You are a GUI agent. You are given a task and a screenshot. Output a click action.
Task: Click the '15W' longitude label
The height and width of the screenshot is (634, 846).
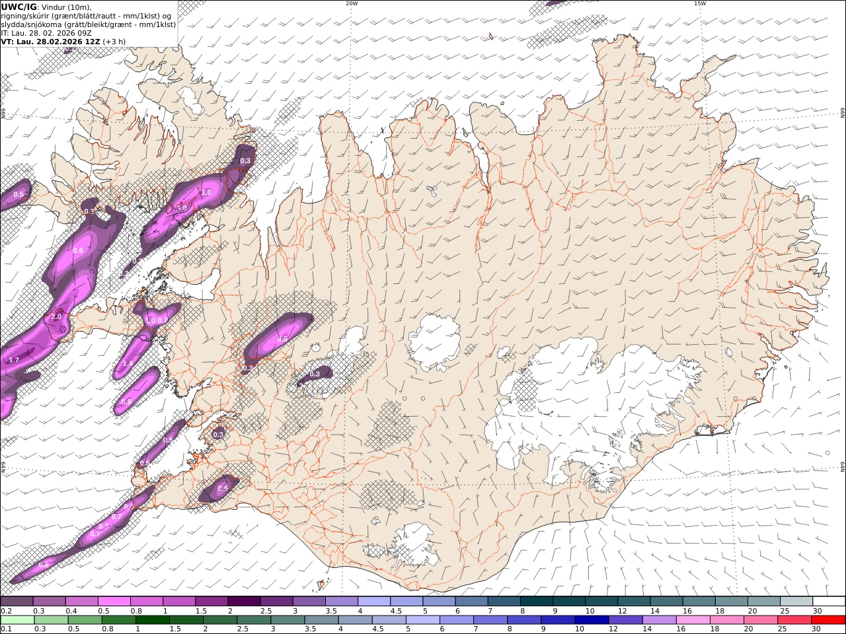[x=700, y=3]
